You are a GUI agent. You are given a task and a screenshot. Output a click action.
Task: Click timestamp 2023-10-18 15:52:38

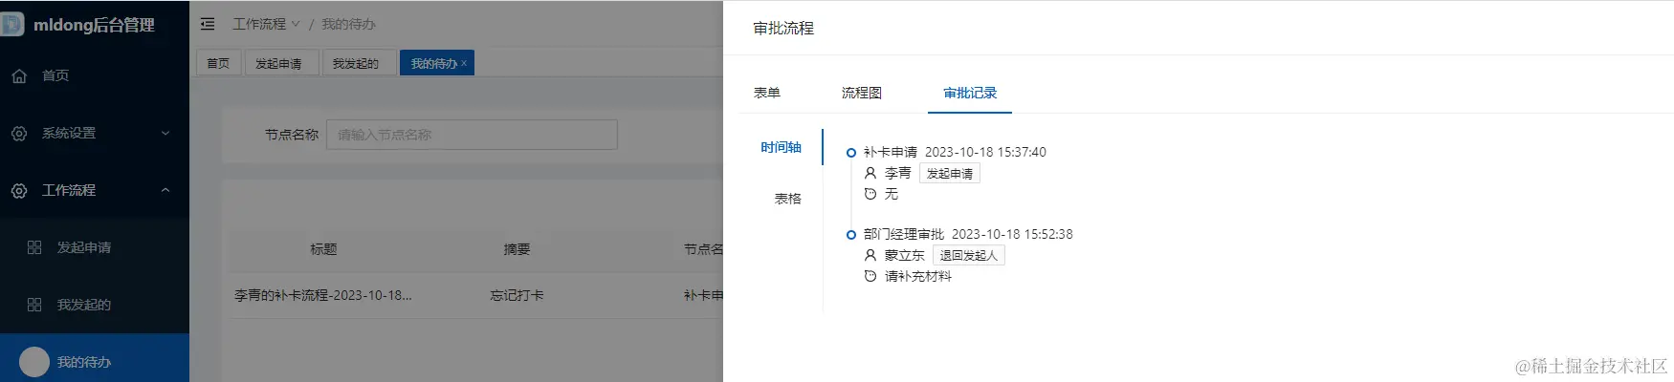click(x=1012, y=234)
